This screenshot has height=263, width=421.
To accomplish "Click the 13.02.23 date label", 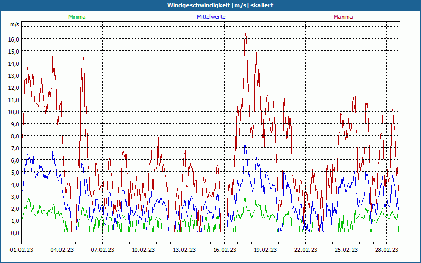I will [184, 250].
